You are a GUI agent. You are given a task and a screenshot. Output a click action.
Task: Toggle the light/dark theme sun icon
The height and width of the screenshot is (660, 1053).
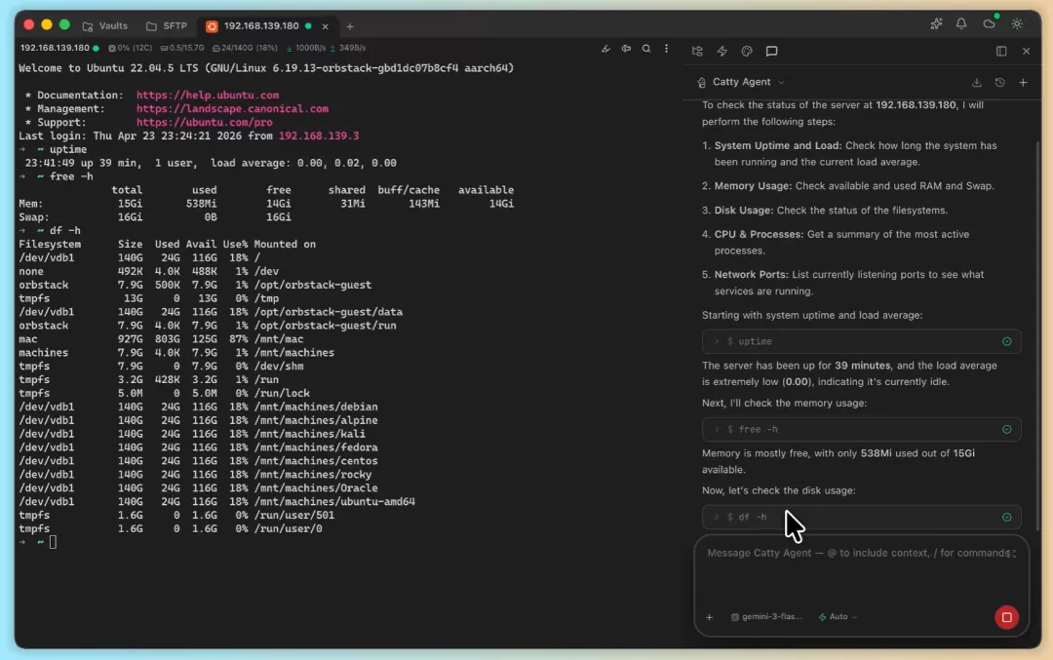[x=1017, y=24]
